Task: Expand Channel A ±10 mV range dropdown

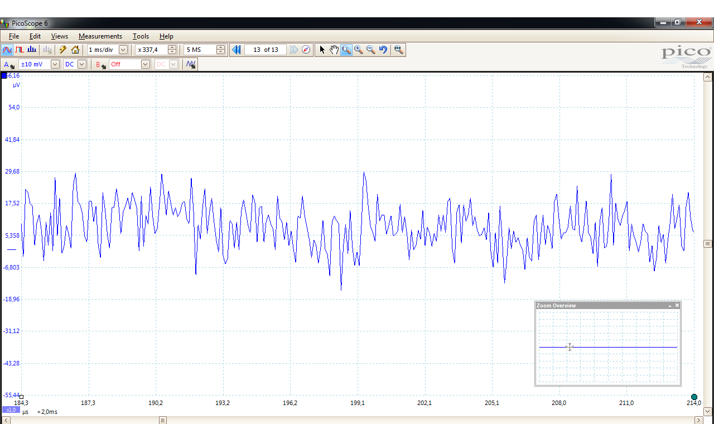Action: [x=55, y=64]
